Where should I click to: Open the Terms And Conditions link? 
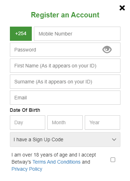click(x=57, y=162)
